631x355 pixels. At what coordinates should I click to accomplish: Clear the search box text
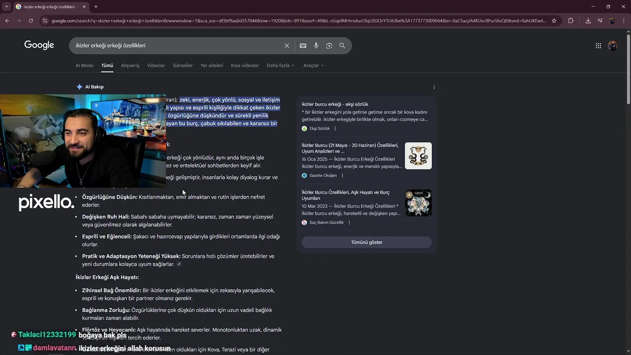click(287, 45)
